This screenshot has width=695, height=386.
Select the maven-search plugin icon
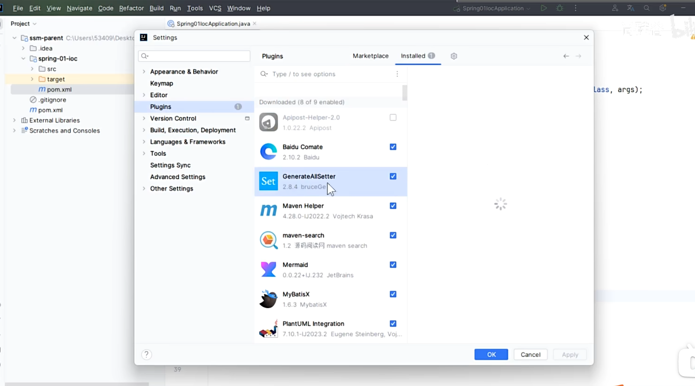point(268,240)
